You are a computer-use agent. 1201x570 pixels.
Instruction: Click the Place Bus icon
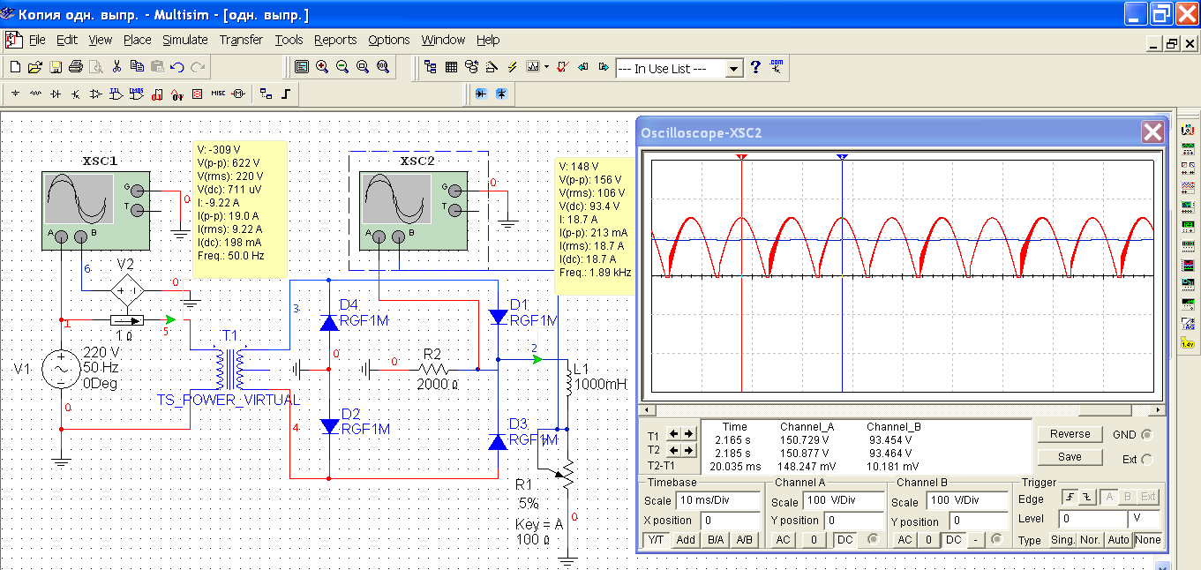pyautogui.click(x=287, y=94)
